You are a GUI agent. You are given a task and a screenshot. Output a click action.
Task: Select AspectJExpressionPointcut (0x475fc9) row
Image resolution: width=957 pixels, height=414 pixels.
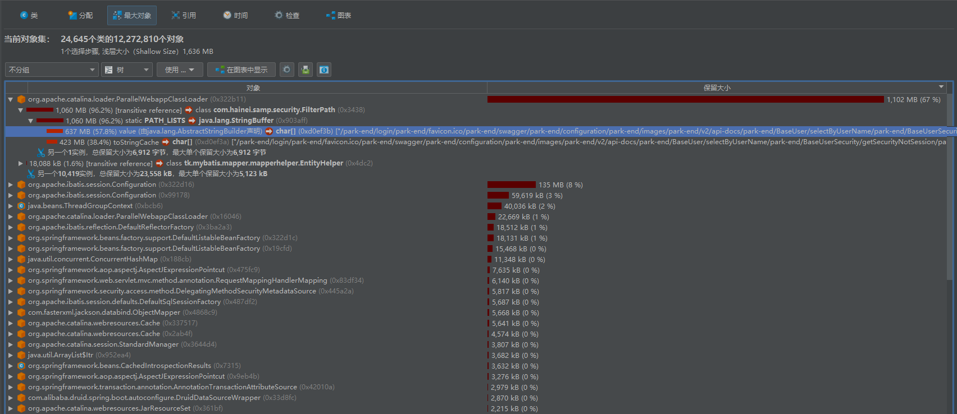[x=476, y=270]
